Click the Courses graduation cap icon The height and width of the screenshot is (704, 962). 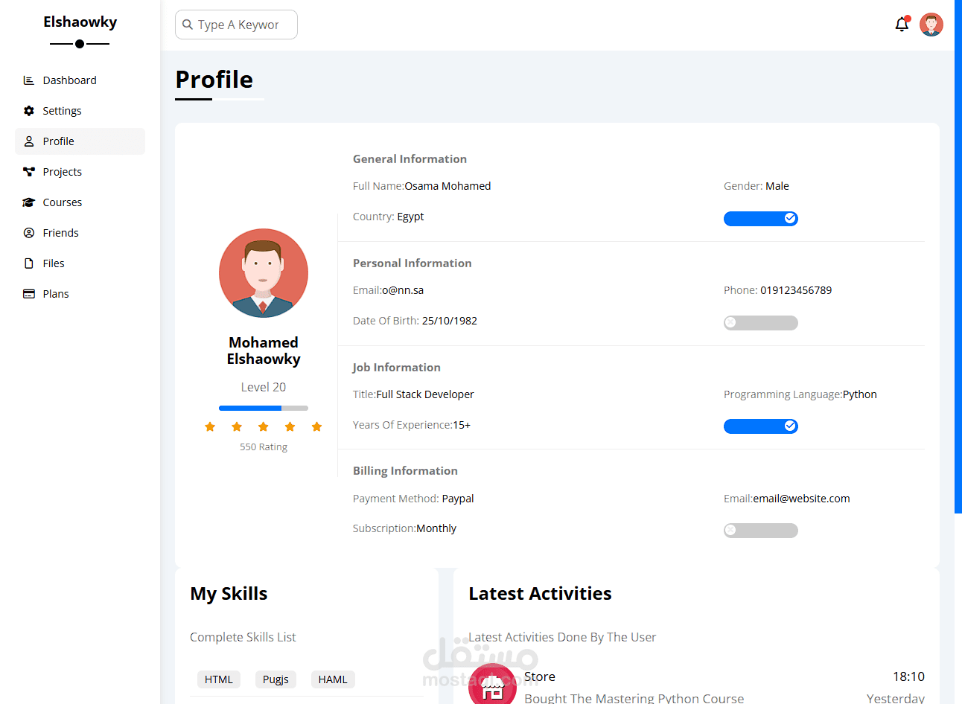pyautogui.click(x=29, y=202)
